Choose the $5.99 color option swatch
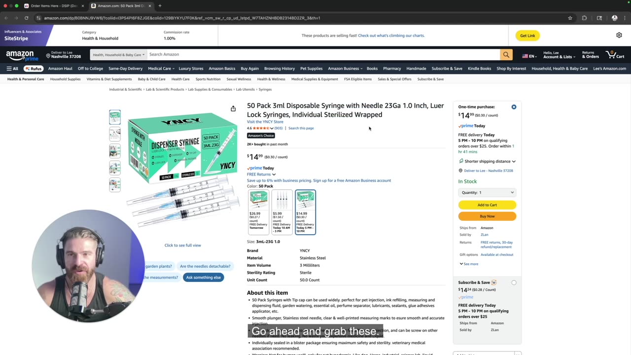631x355 pixels. [x=282, y=212]
